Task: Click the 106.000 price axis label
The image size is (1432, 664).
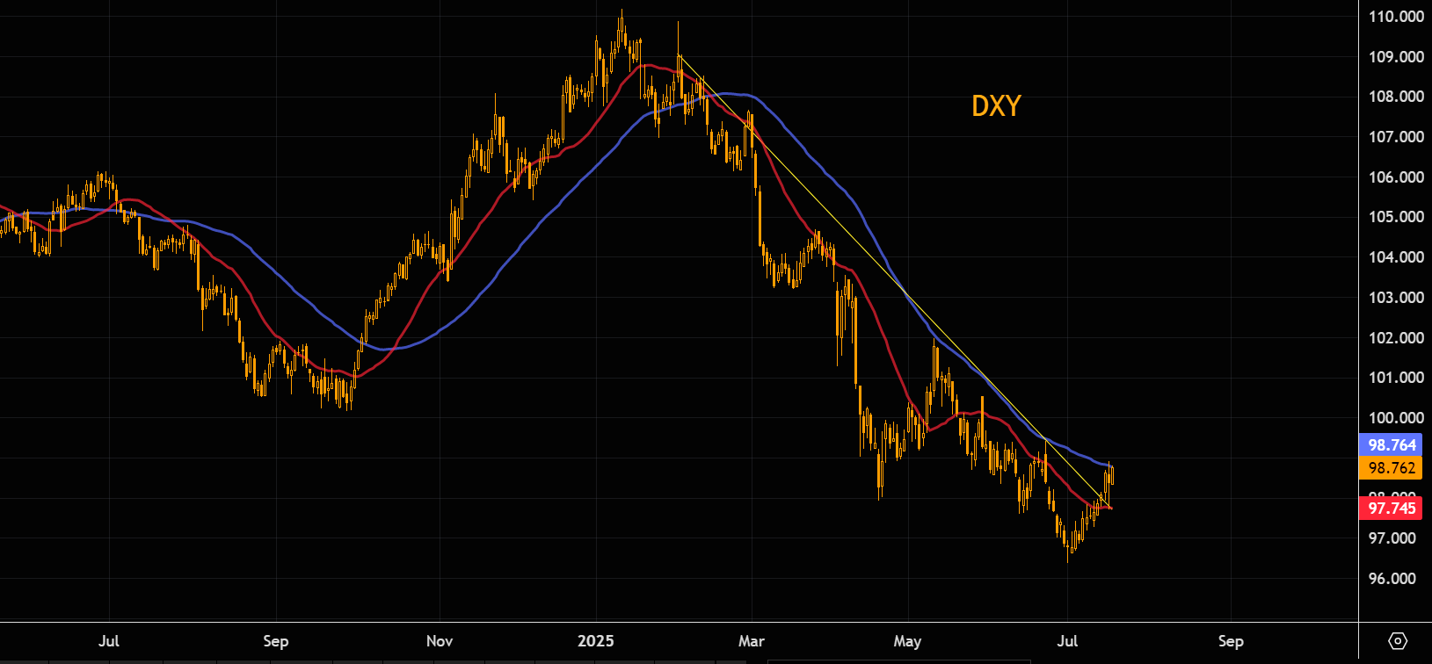Action: (x=1396, y=177)
